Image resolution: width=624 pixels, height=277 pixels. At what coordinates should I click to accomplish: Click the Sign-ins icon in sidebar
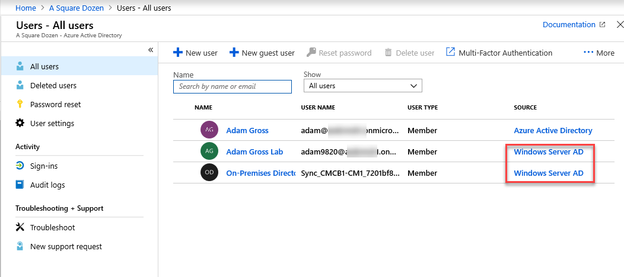[20, 166]
